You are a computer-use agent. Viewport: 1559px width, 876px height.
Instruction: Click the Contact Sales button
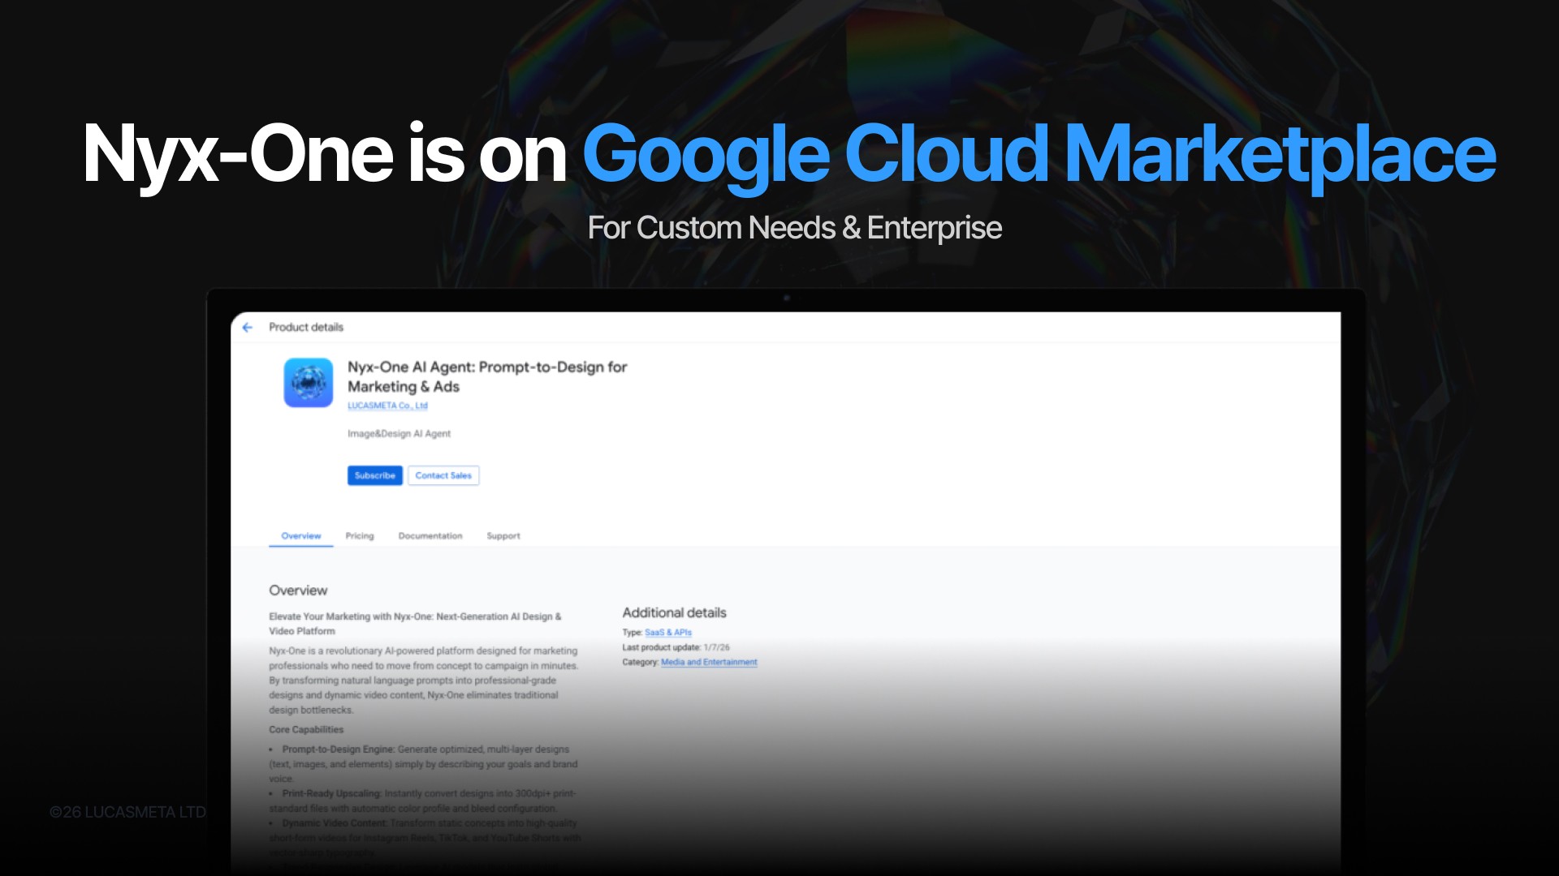coord(443,475)
